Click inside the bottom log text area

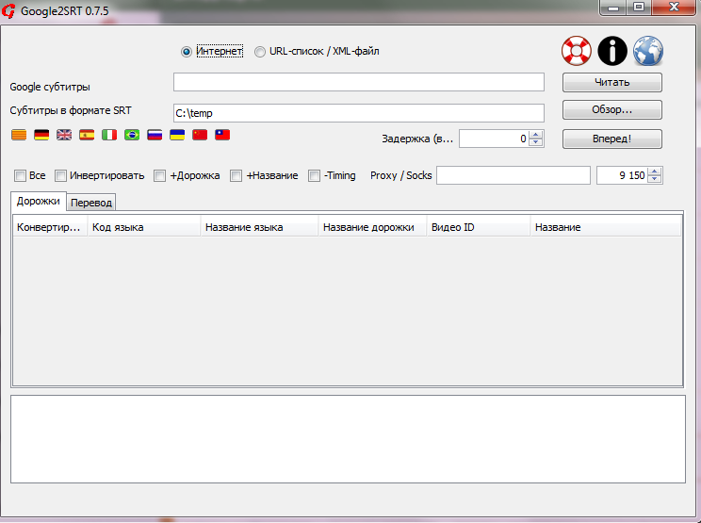tap(348, 439)
